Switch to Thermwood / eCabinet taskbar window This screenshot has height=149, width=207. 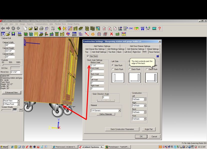click(65, 147)
